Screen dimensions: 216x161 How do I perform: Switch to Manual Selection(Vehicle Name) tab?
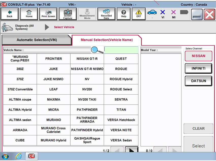coord(107,40)
